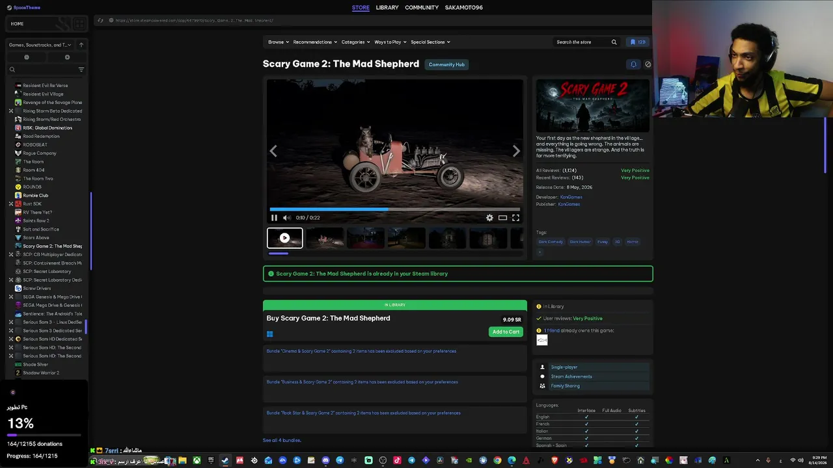Screen dimensions: 833x468
Task: Toggle the ready-to-play filter button
Action: (x=67, y=57)
